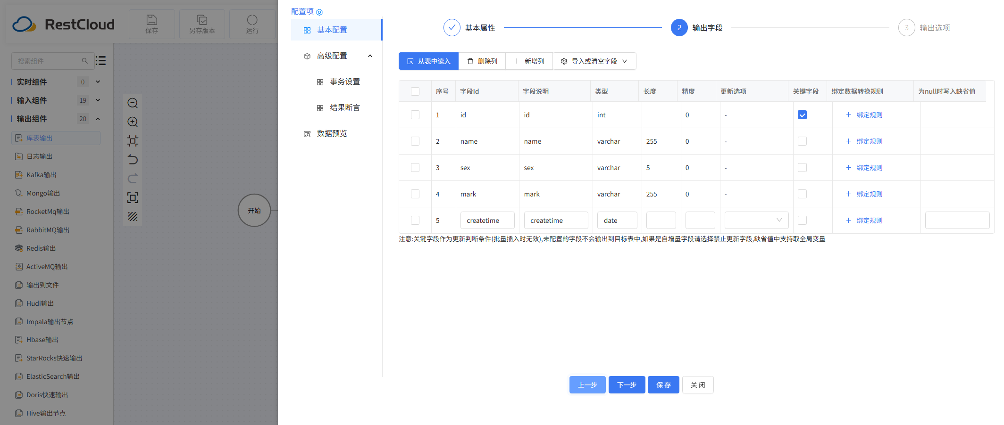This screenshot has height=425, width=1004.
Task: Click the 从表中读入 button
Action: [428, 61]
